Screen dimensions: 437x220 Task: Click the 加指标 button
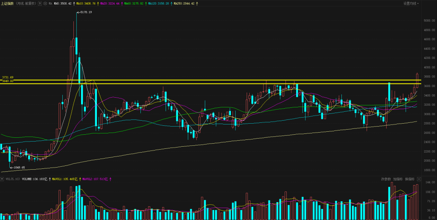pos(398,179)
